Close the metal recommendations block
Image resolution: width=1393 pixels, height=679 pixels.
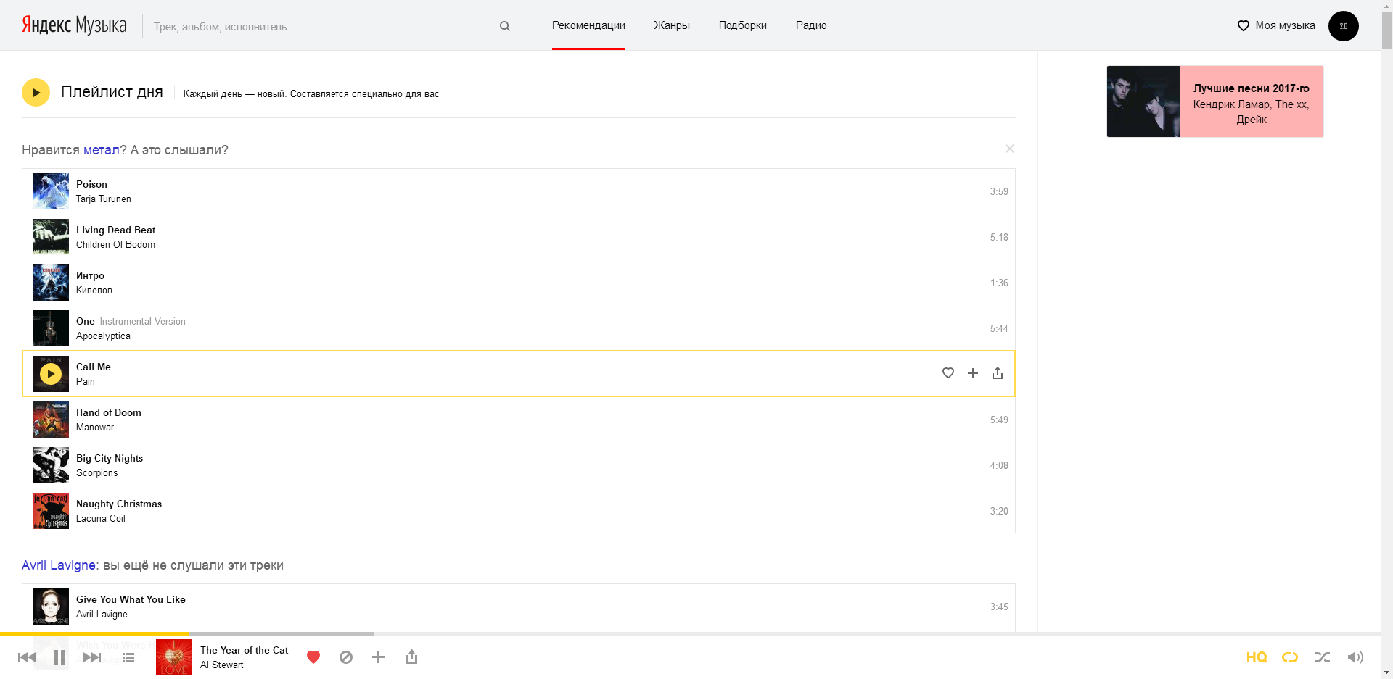1009,149
